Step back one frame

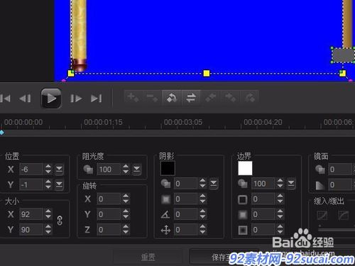tap(25, 98)
